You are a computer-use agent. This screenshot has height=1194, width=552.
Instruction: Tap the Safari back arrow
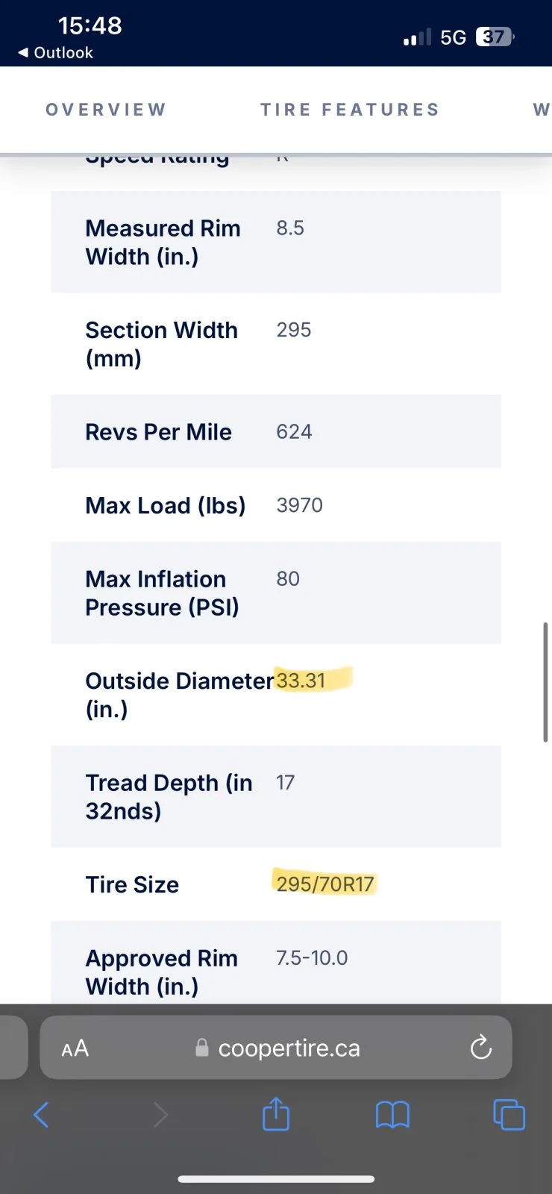click(41, 1115)
